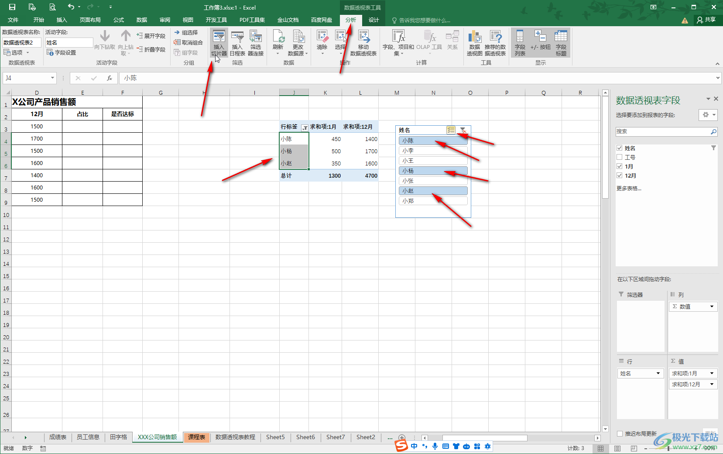The width and height of the screenshot is (723, 454).
Task: Switch to the 插入 ribbon tab
Action: pyautogui.click(x=62, y=20)
